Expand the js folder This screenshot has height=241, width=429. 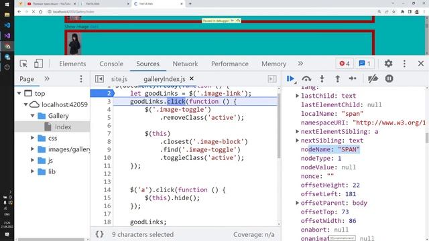click(x=32, y=161)
